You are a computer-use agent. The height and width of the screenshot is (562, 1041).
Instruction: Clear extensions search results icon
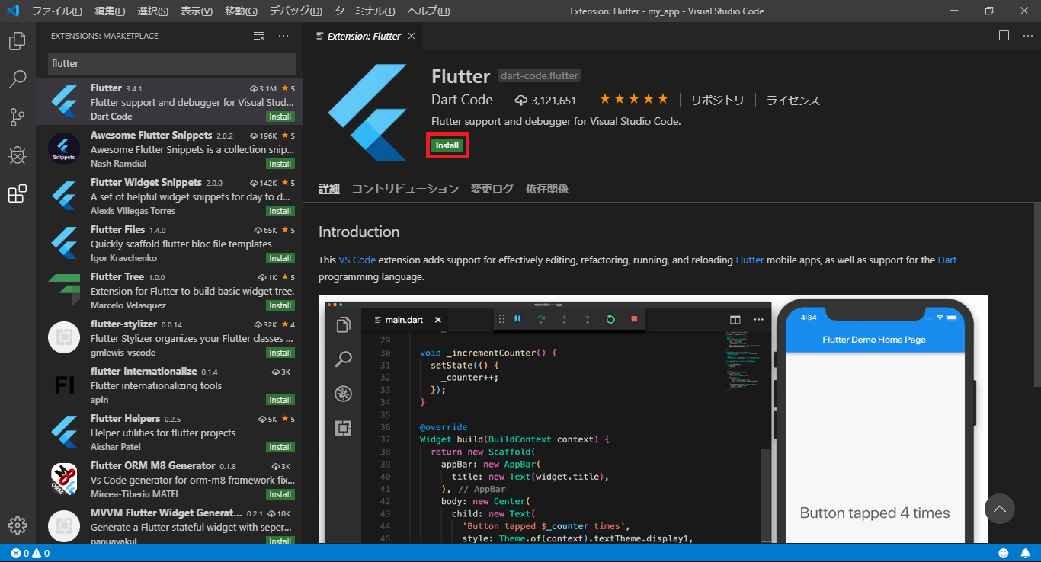pos(259,36)
